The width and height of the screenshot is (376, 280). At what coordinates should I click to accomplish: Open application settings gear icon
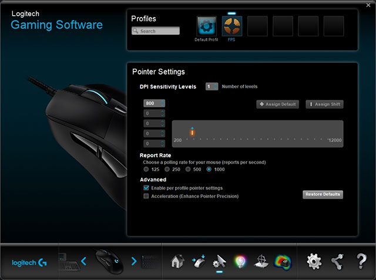[x=315, y=261]
